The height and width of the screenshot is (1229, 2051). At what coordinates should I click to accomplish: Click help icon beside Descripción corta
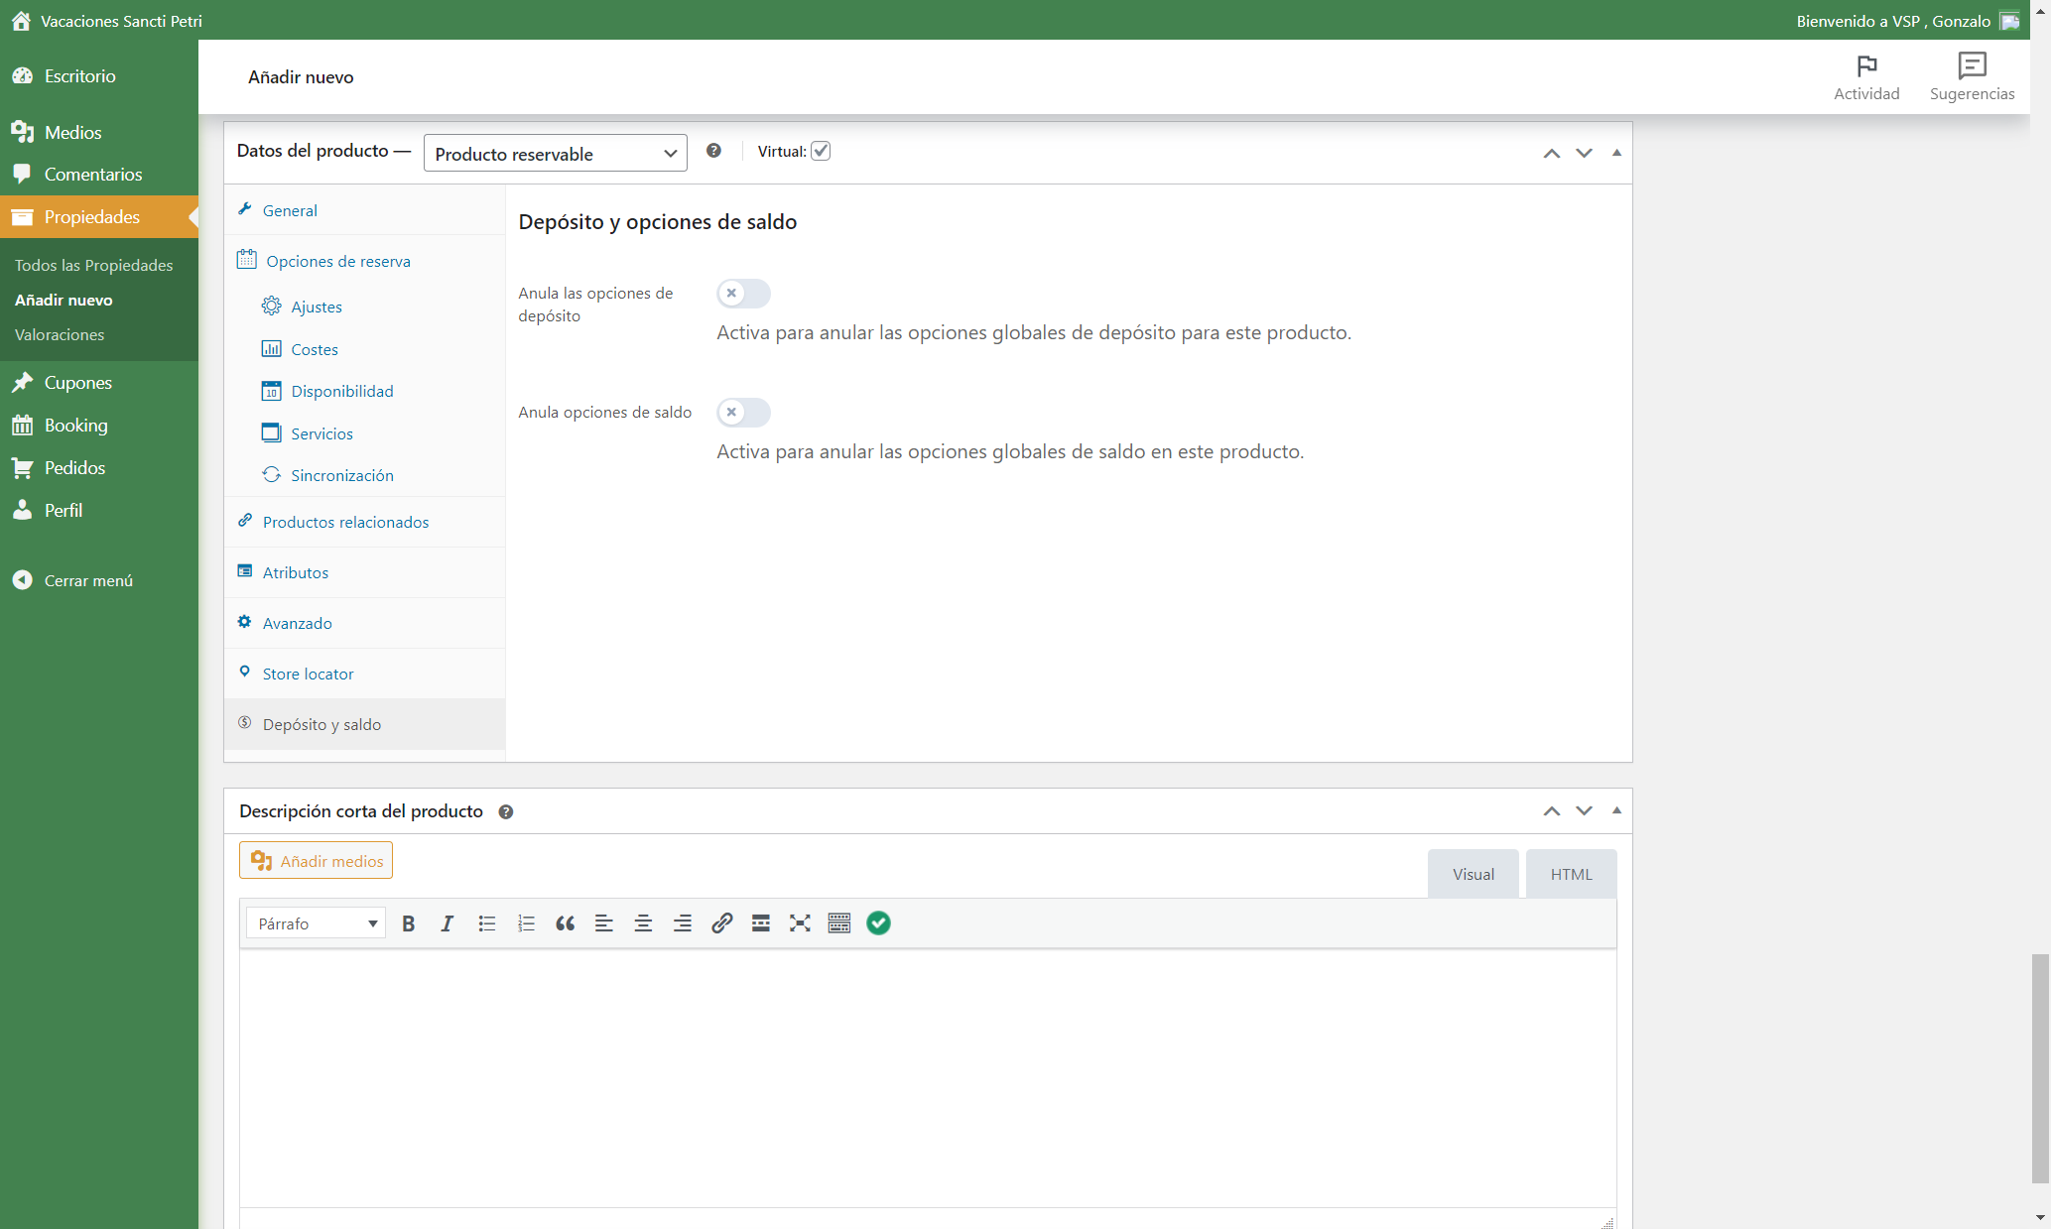coord(506,811)
